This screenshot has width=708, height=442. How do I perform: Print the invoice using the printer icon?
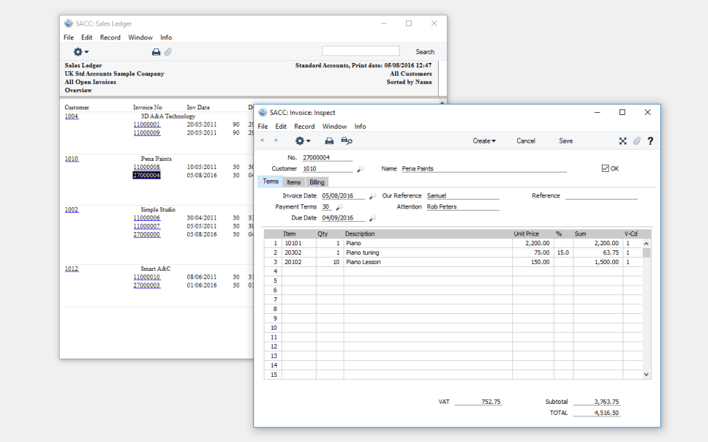click(x=330, y=141)
